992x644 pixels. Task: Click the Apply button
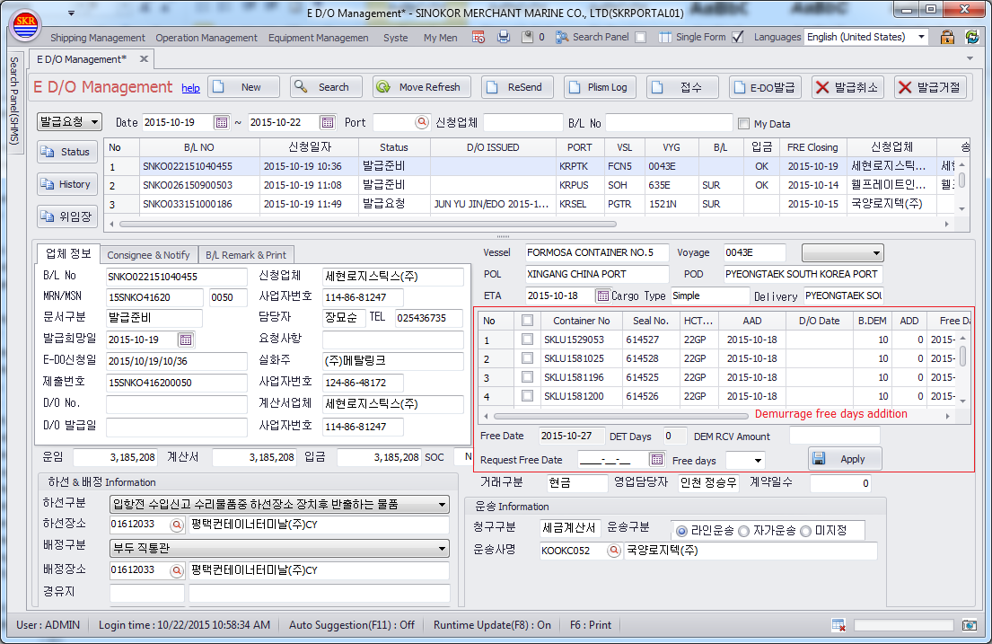(845, 459)
